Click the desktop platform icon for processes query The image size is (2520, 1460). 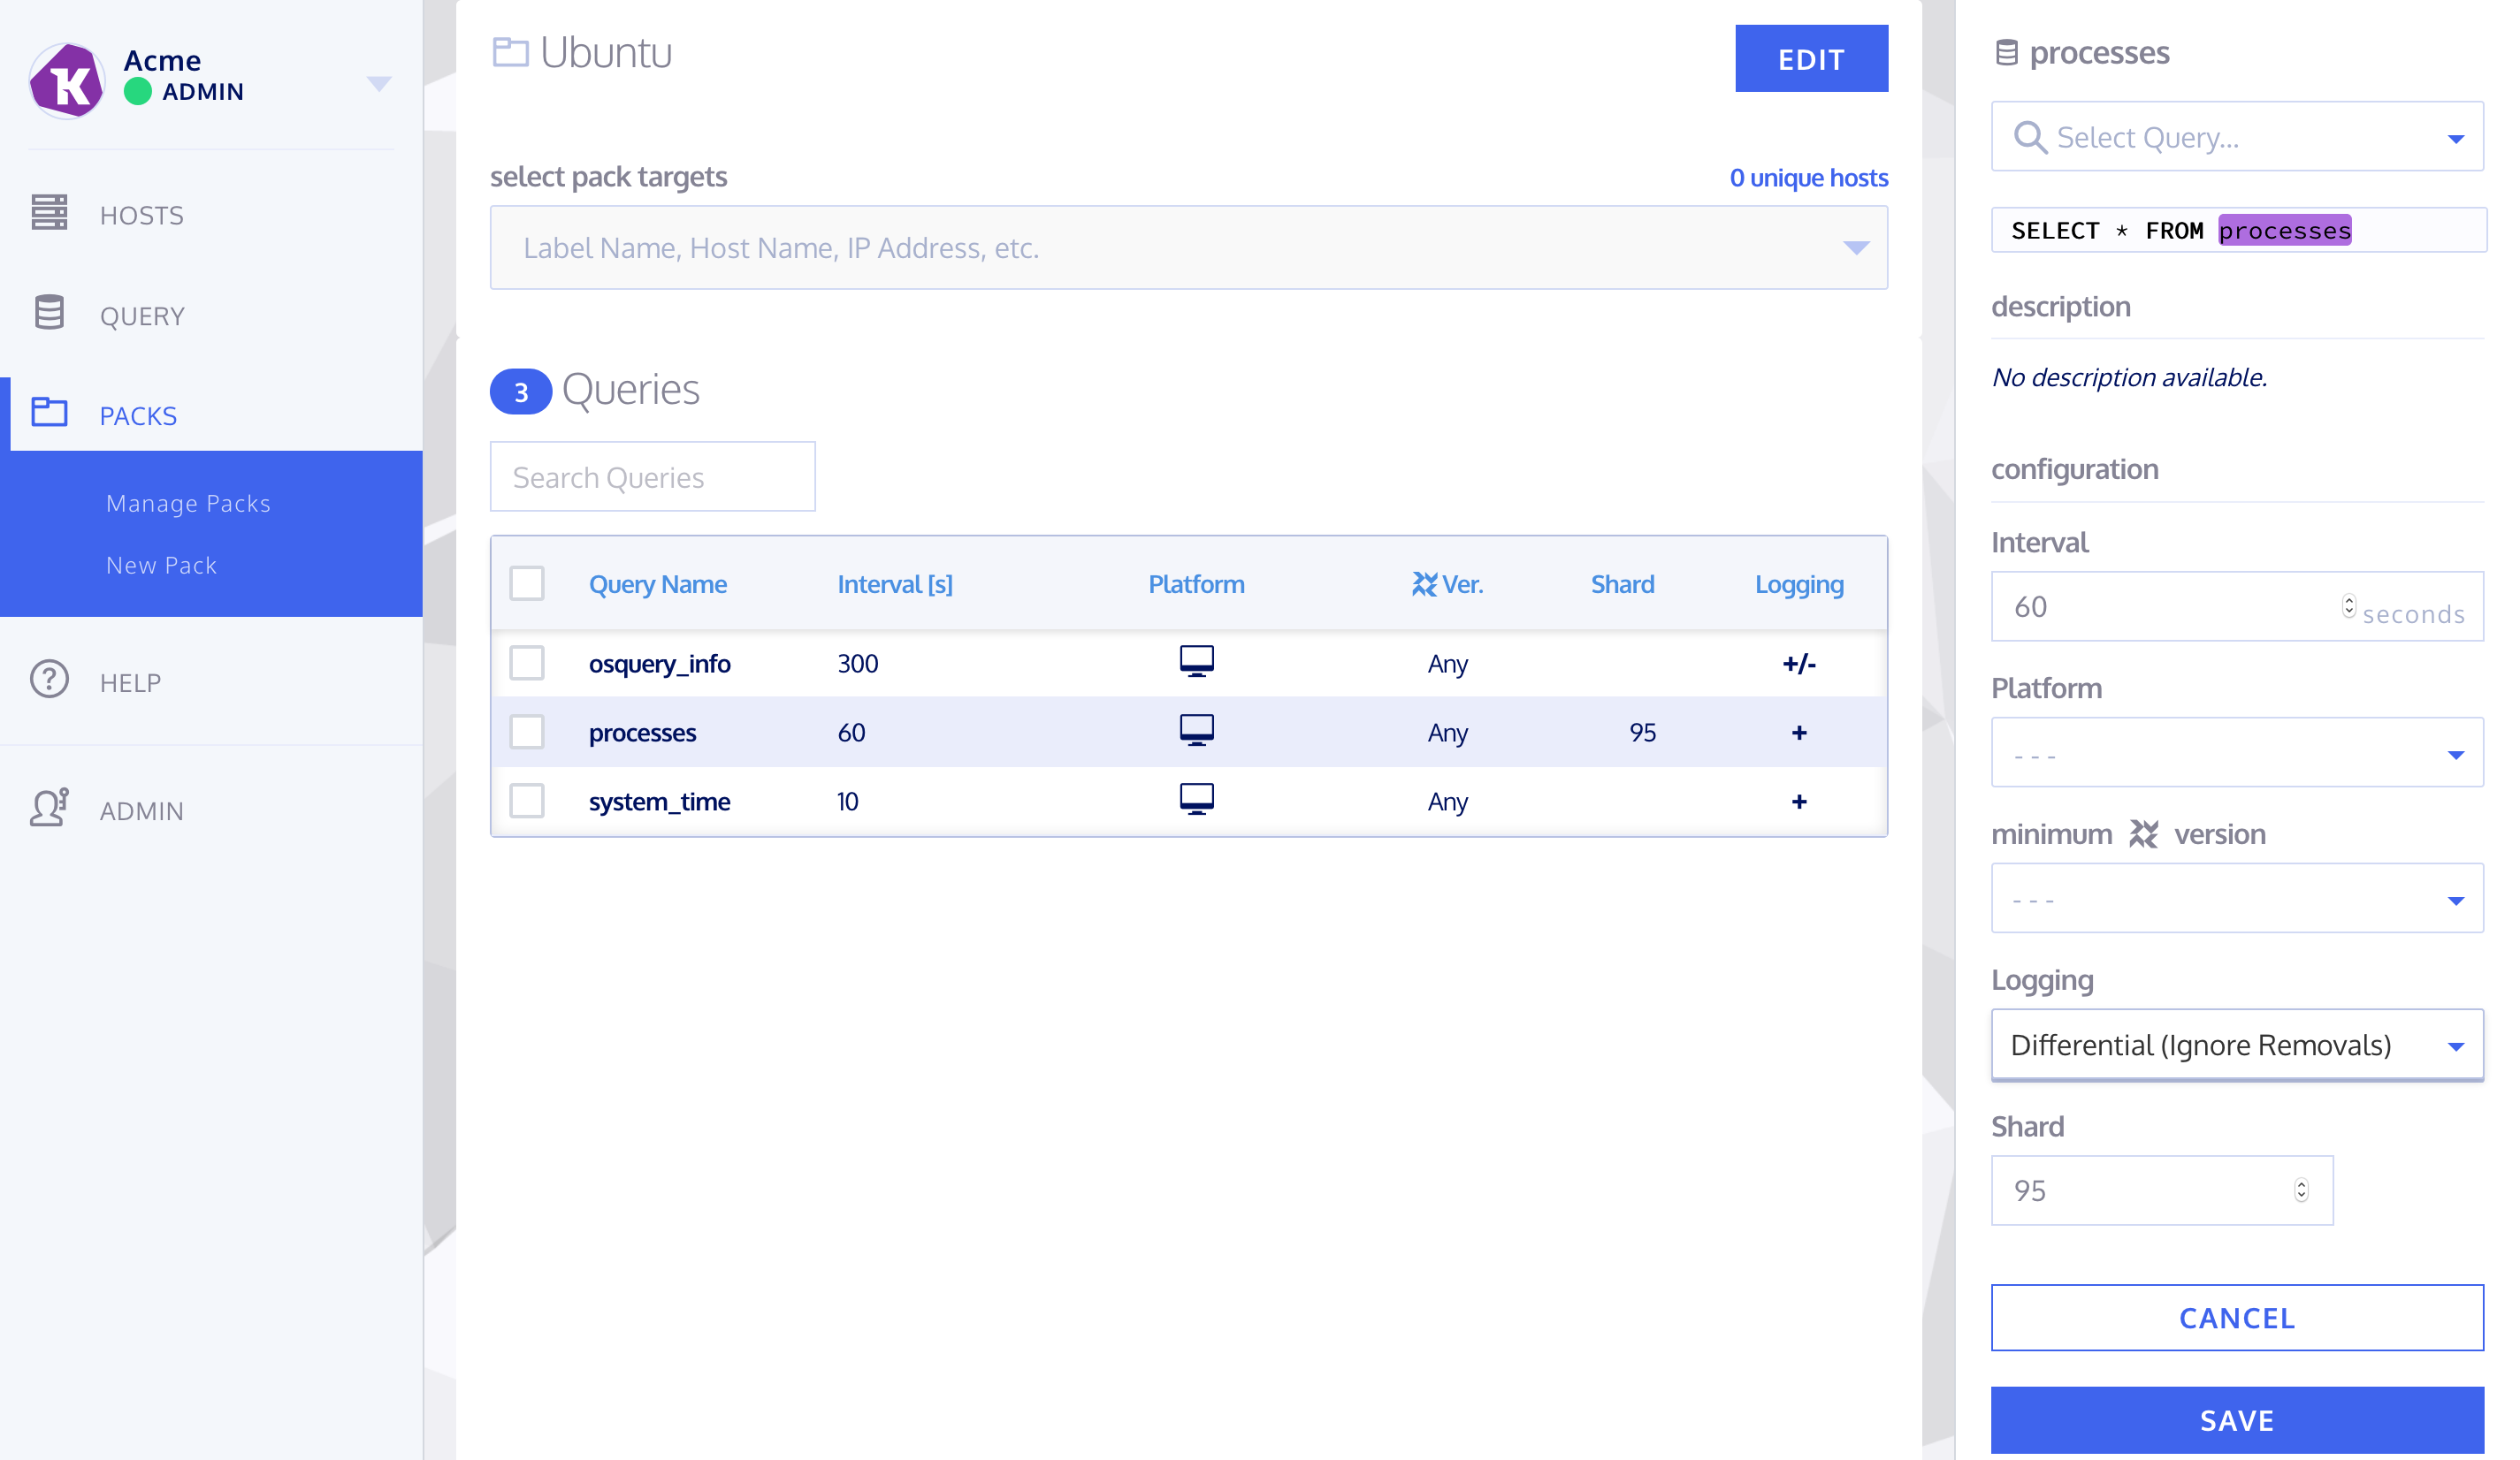[1197, 732]
